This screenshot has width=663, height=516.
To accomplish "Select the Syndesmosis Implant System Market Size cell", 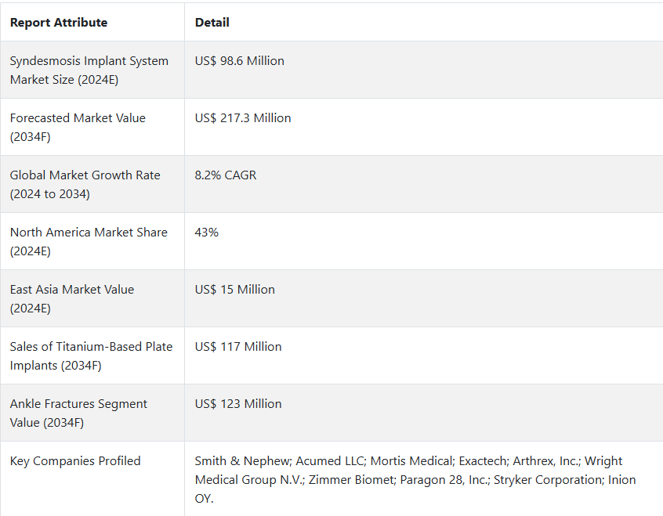I will click(92, 70).
